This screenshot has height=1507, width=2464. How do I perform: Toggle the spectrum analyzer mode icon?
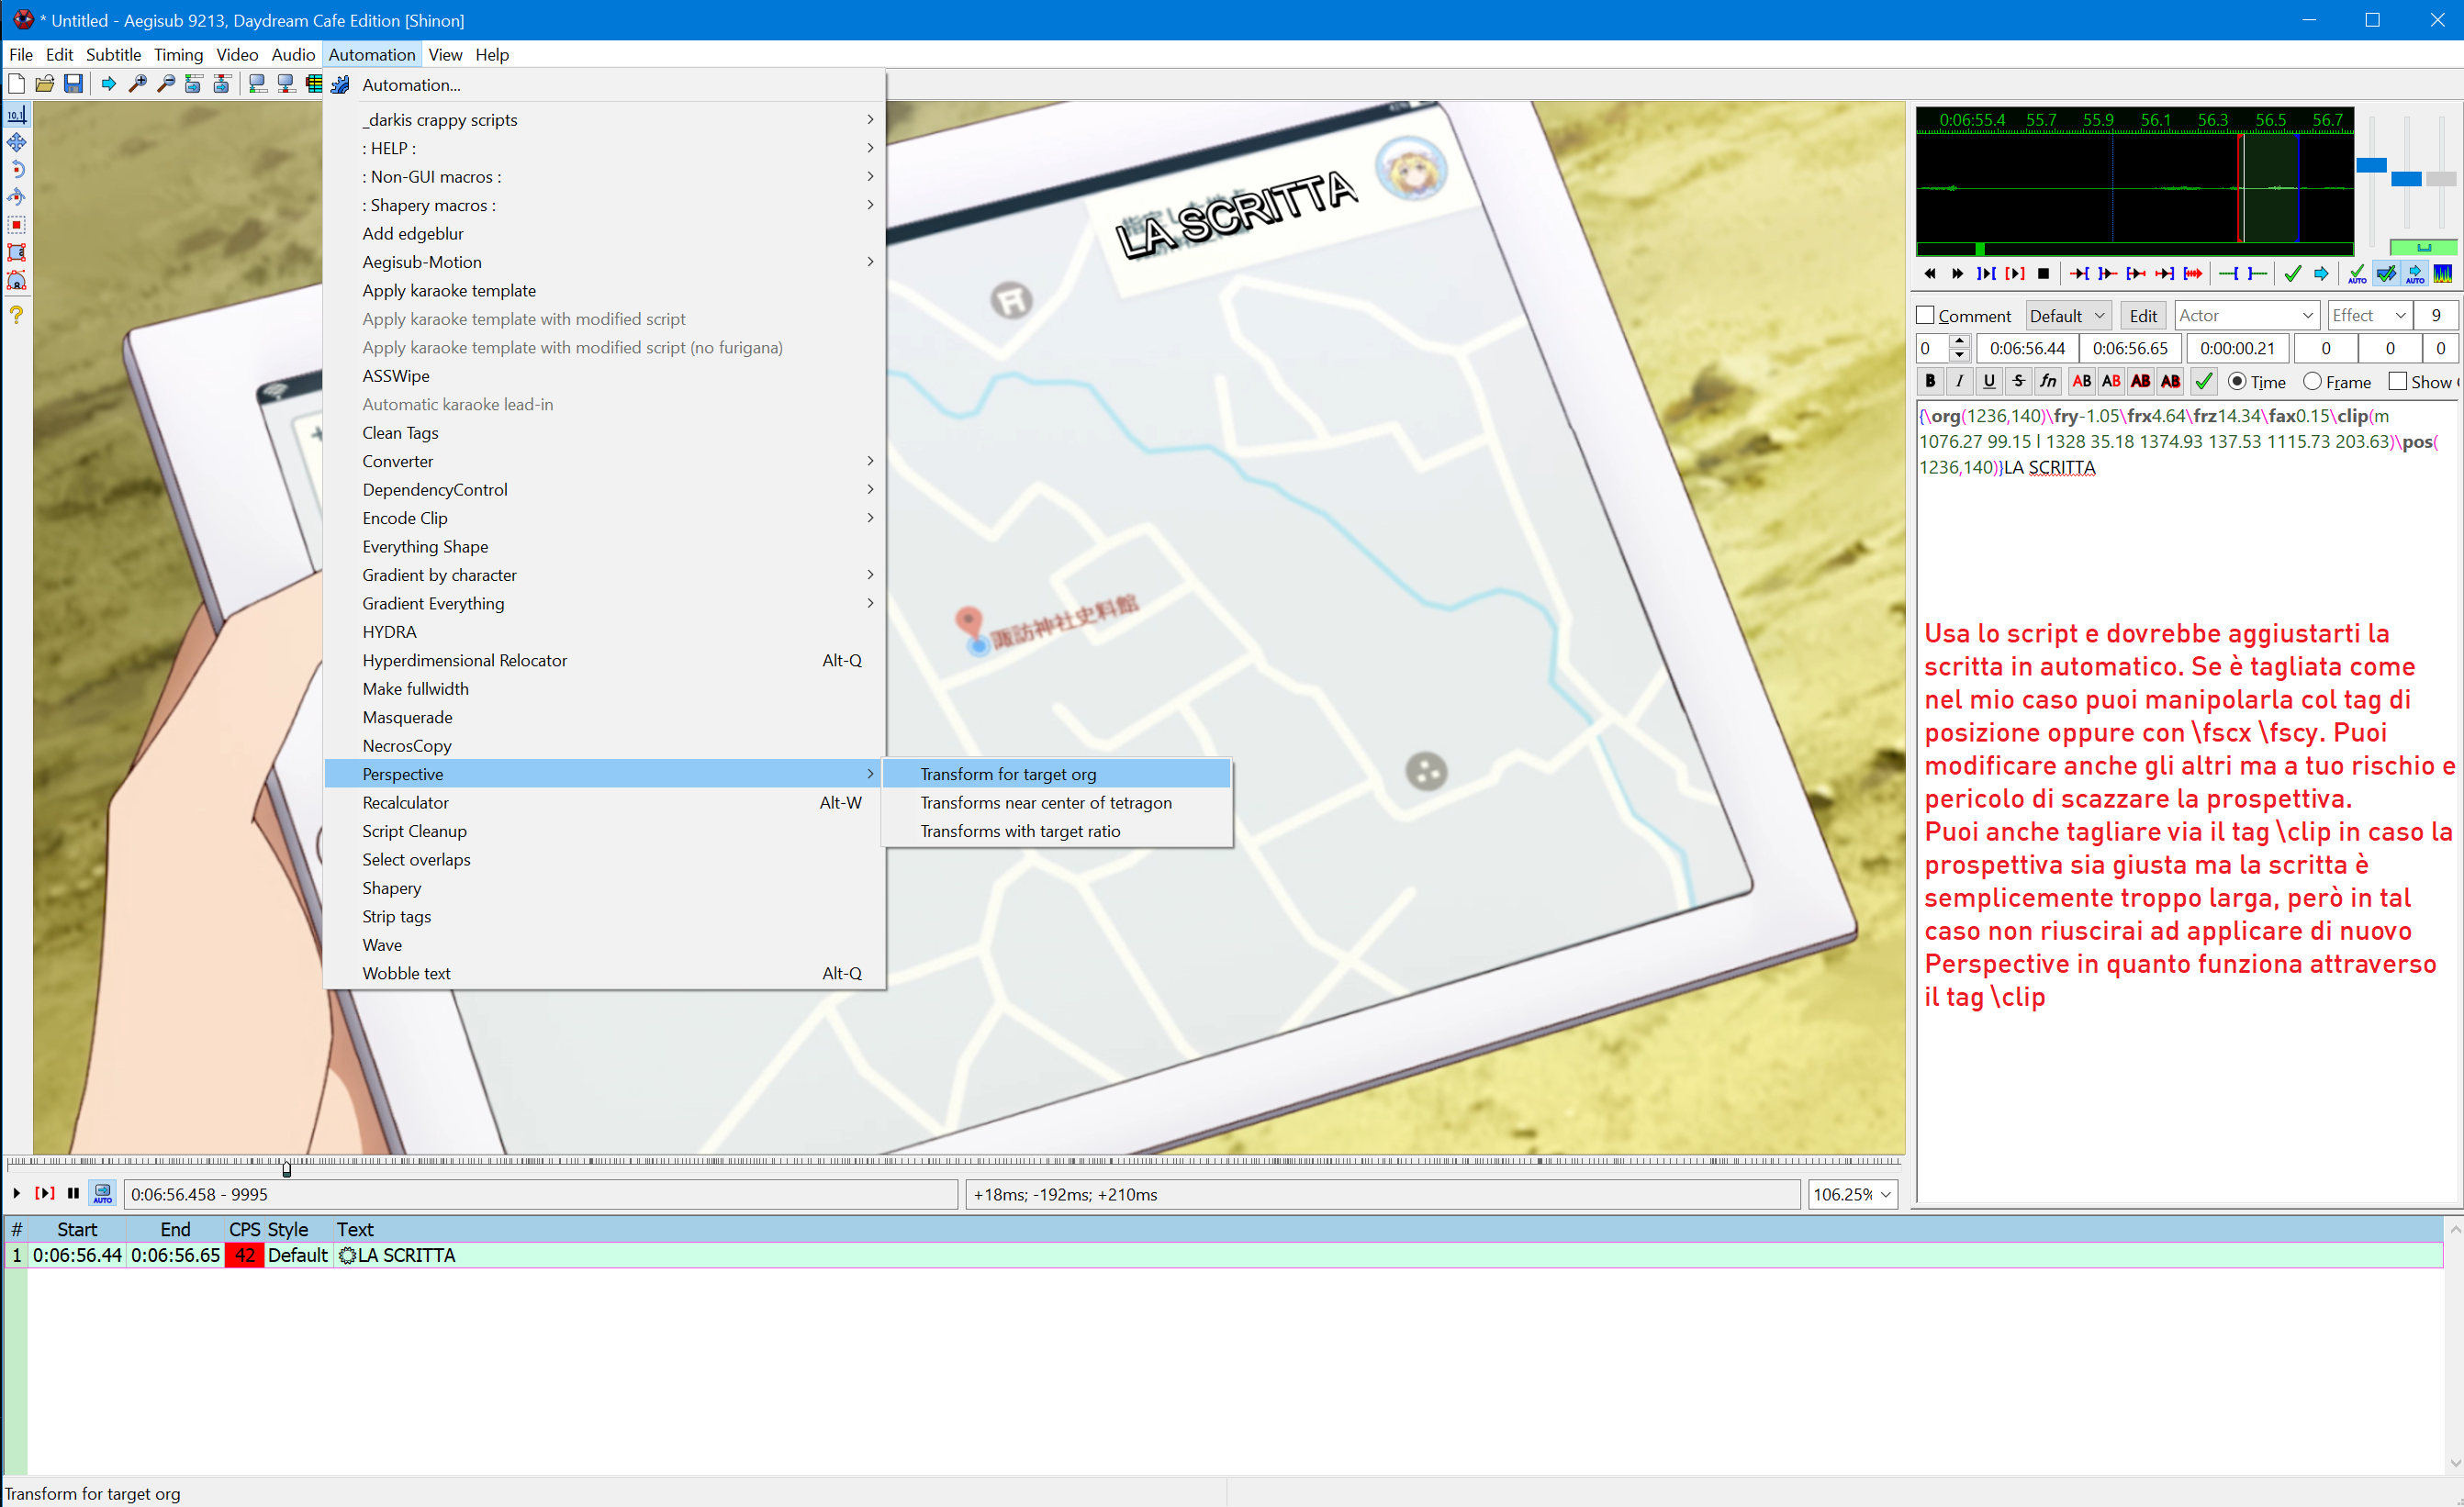2443,273
